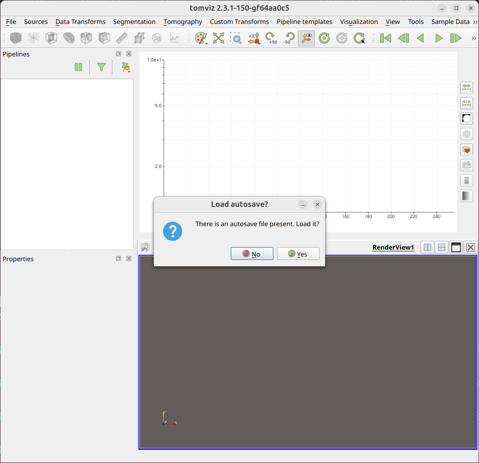Image resolution: width=479 pixels, height=463 pixels.
Task: Open the pipeline settings dropdown icon
Action: 126,67
